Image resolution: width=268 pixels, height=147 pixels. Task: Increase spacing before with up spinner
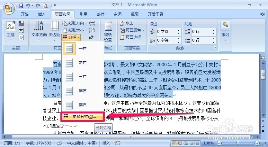214,30
